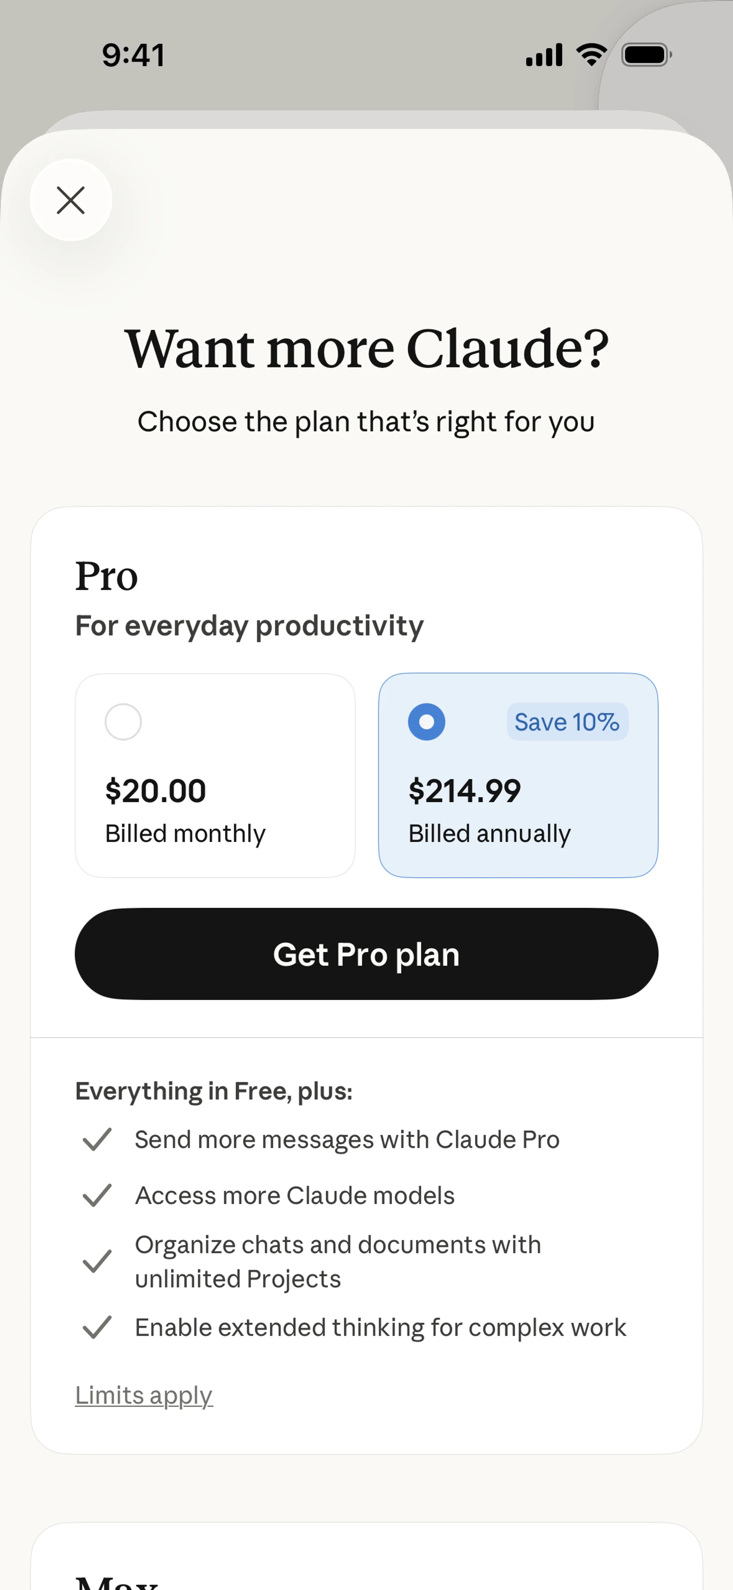
Task: Click the Everything in Free, plus: label
Action: (213, 1091)
